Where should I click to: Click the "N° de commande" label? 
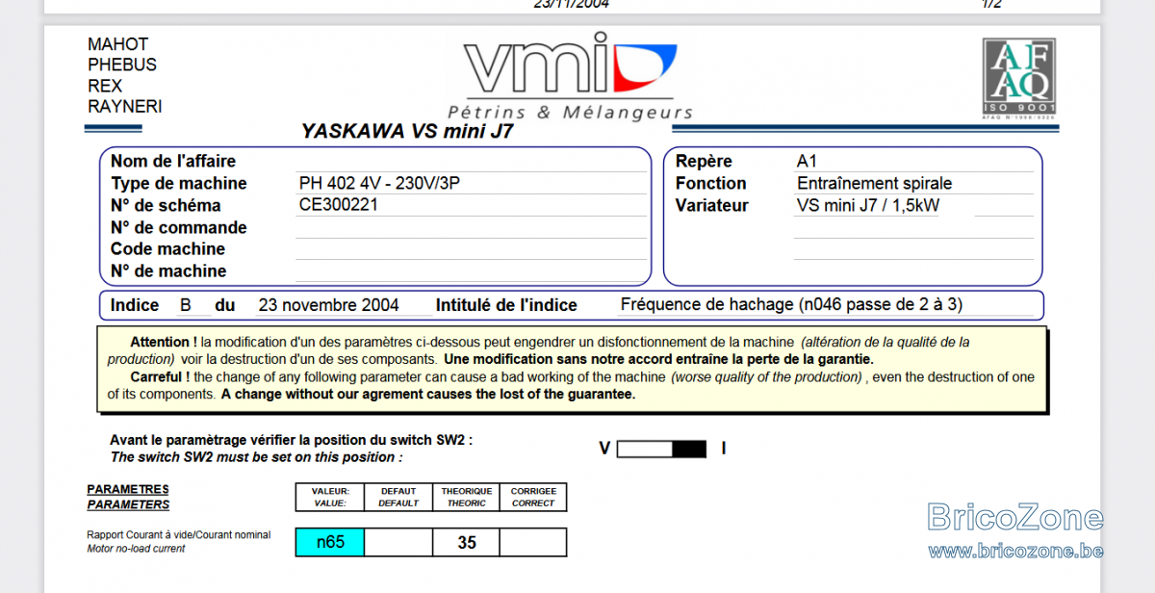pos(179,228)
